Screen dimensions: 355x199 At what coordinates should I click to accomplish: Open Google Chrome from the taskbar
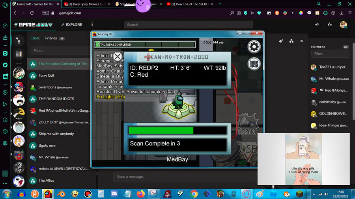[194, 194]
